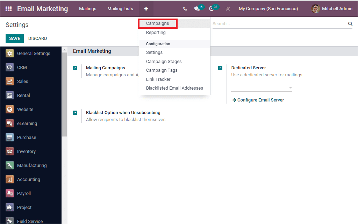Open the apps grid menu
Viewport: 358px width, 224px height.
(x=8, y=9)
